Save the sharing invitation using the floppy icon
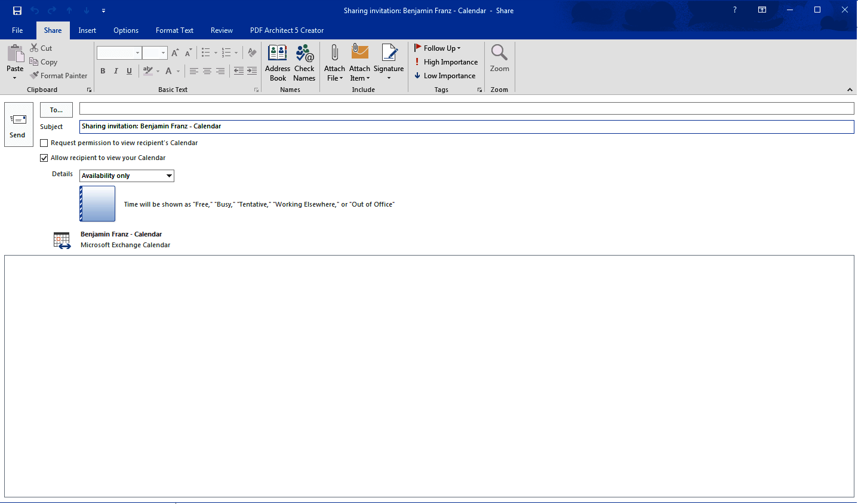This screenshot has width=858, height=504. pyautogui.click(x=17, y=11)
